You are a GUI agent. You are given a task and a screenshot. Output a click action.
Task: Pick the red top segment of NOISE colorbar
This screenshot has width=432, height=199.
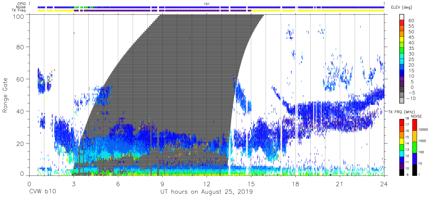click(x=414, y=125)
